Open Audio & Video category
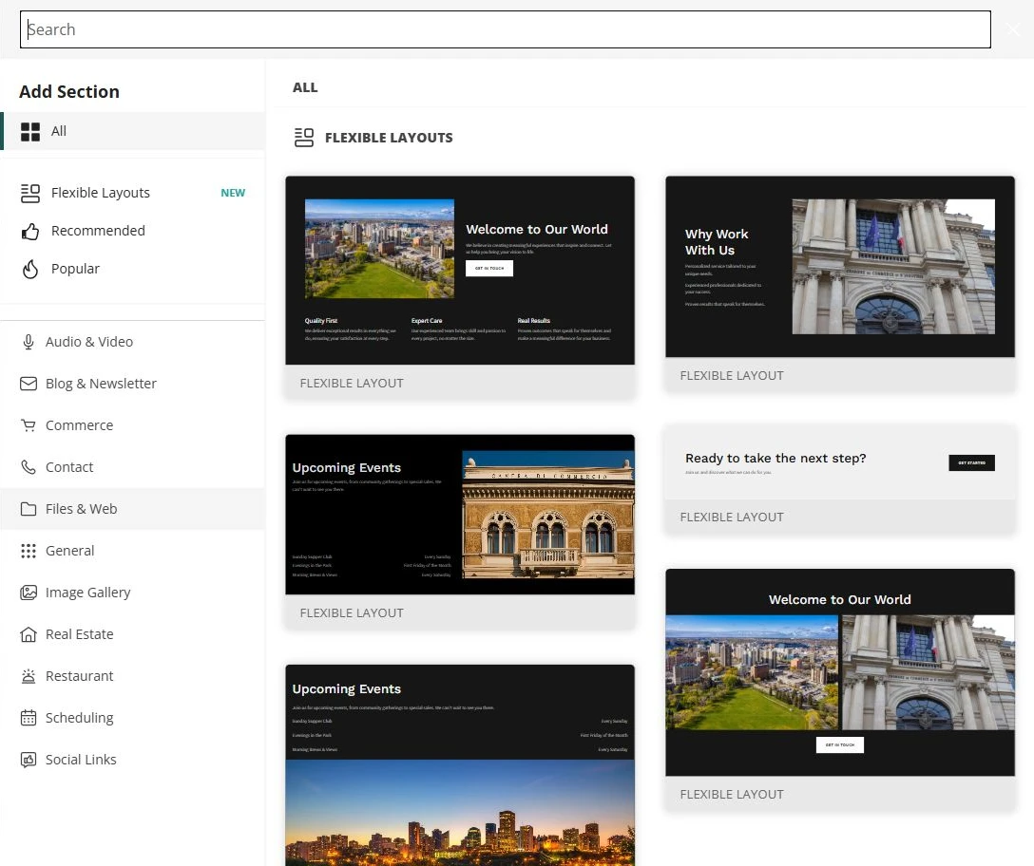The width and height of the screenshot is (1034, 866). [132, 342]
